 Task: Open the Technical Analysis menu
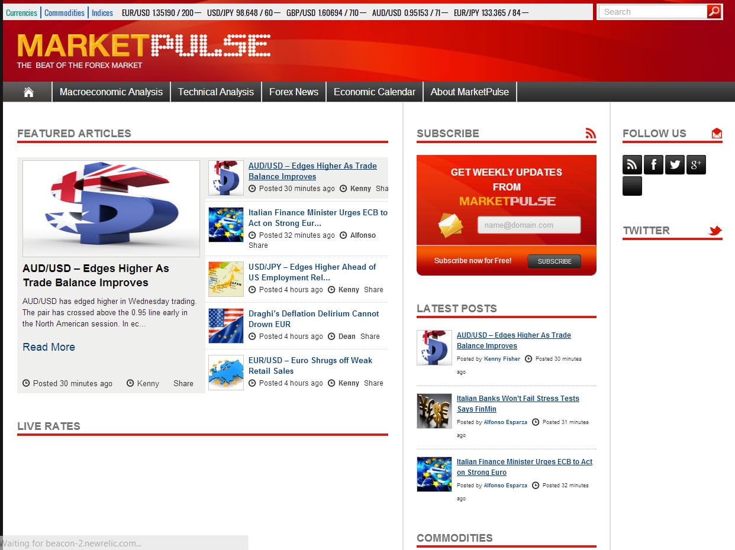[x=216, y=92]
